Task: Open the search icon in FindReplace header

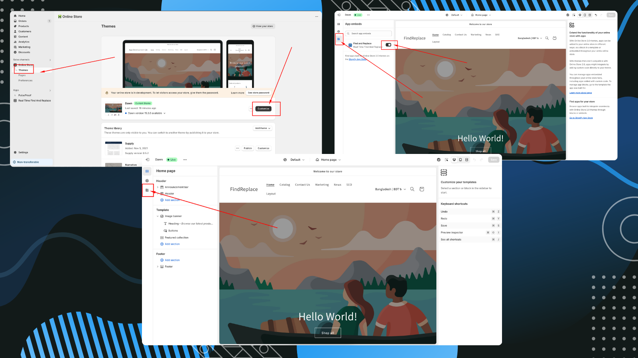Action: (412, 189)
